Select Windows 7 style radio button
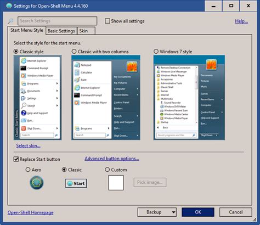Image resolution: width=260 pixels, height=225 pixels. [156, 52]
